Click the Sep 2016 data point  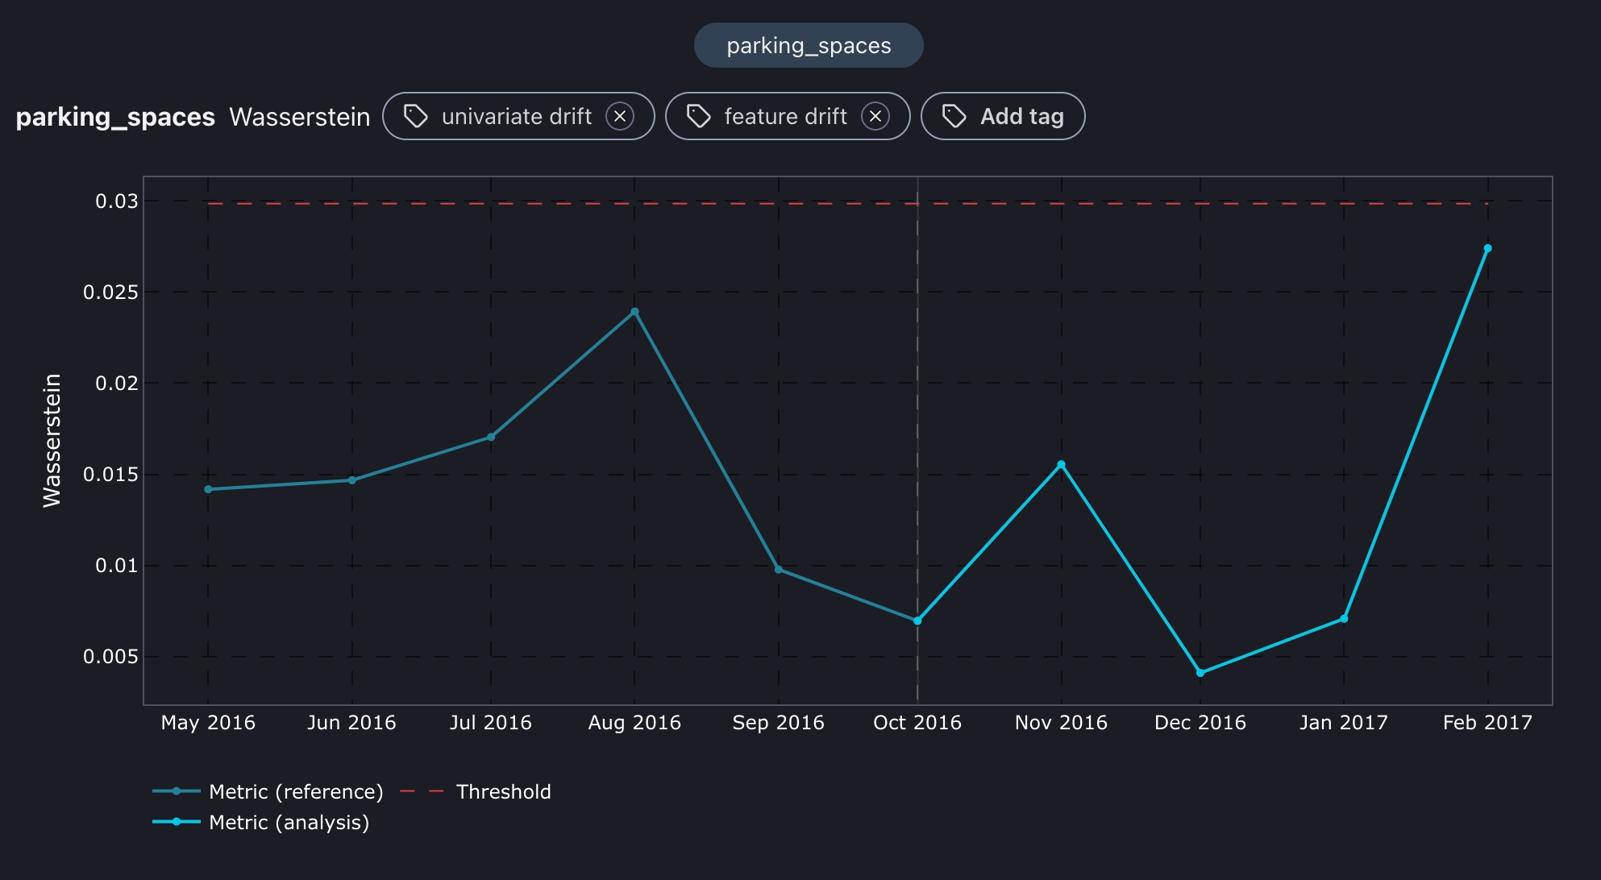coord(778,570)
